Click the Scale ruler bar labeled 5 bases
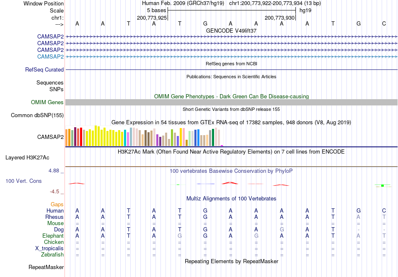Screen dimensions: 398x277 pos(232,10)
